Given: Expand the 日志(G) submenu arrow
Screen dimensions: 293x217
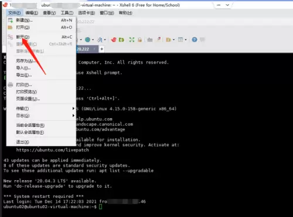Looking at the screenshot, I should click(73, 115).
